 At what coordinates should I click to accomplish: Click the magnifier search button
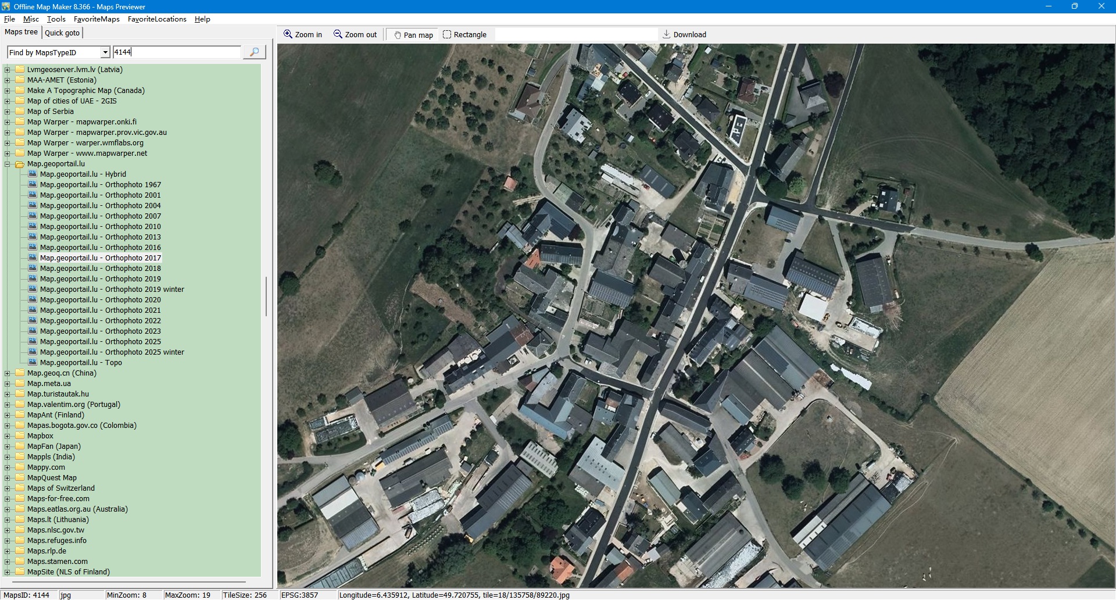pyautogui.click(x=254, y=52)
